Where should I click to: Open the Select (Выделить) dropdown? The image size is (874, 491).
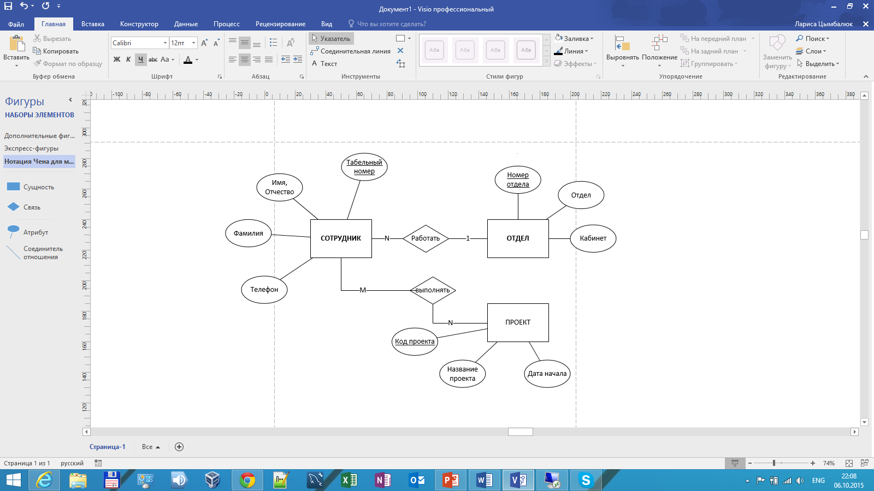tap(818, 64)
